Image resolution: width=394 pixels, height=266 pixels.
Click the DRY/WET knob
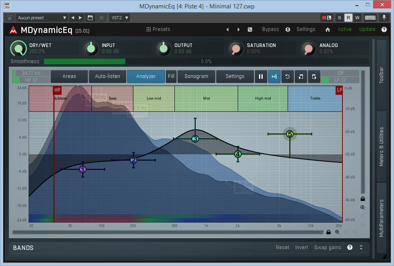click(x=19, y=48)
